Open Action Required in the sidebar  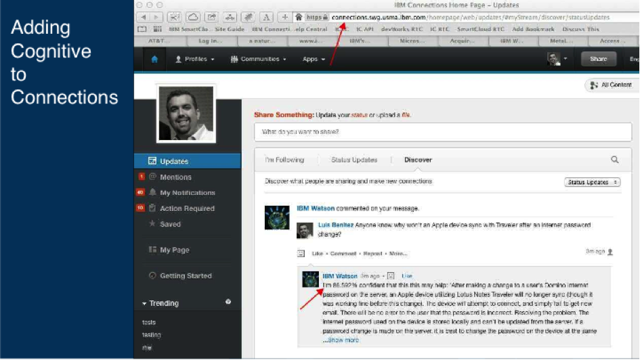(187, 208)
